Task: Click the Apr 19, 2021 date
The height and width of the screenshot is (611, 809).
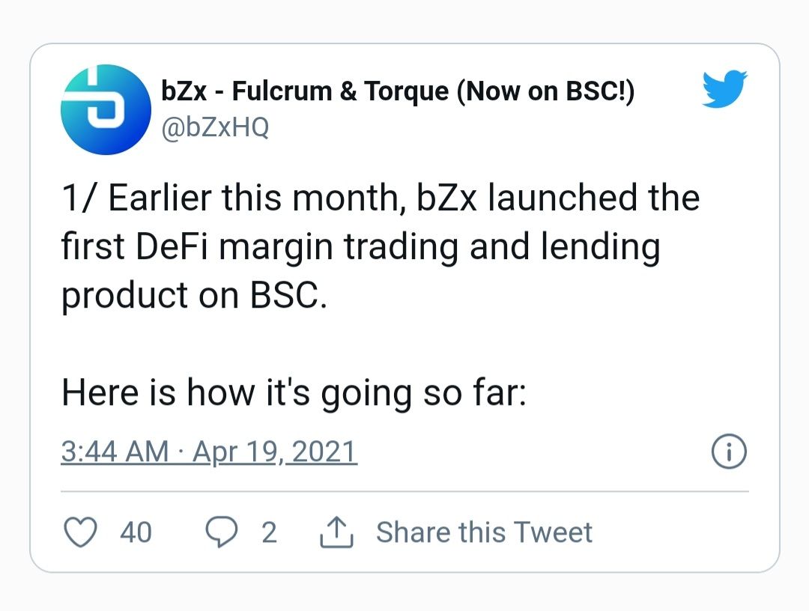Action: click(274, 452)
